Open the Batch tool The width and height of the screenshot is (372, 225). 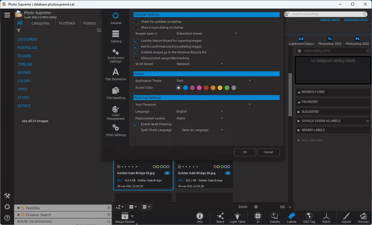pyautogui.click(x=326, y=218)
